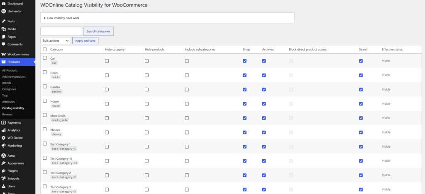
Task: Click the Comments bubble icon
Action: [x=3, y=44]
